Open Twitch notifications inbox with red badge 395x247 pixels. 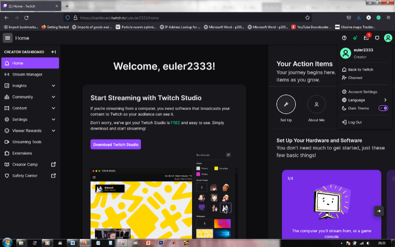coord(366,38)
